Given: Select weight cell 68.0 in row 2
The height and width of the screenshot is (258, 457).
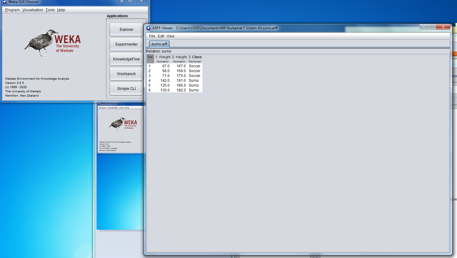Looking at the screenshot, I should [163, 71].
